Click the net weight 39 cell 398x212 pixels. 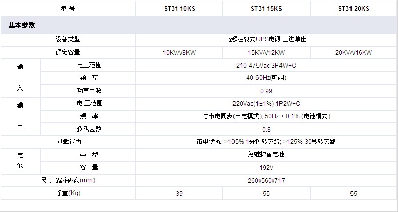point(178,193)
